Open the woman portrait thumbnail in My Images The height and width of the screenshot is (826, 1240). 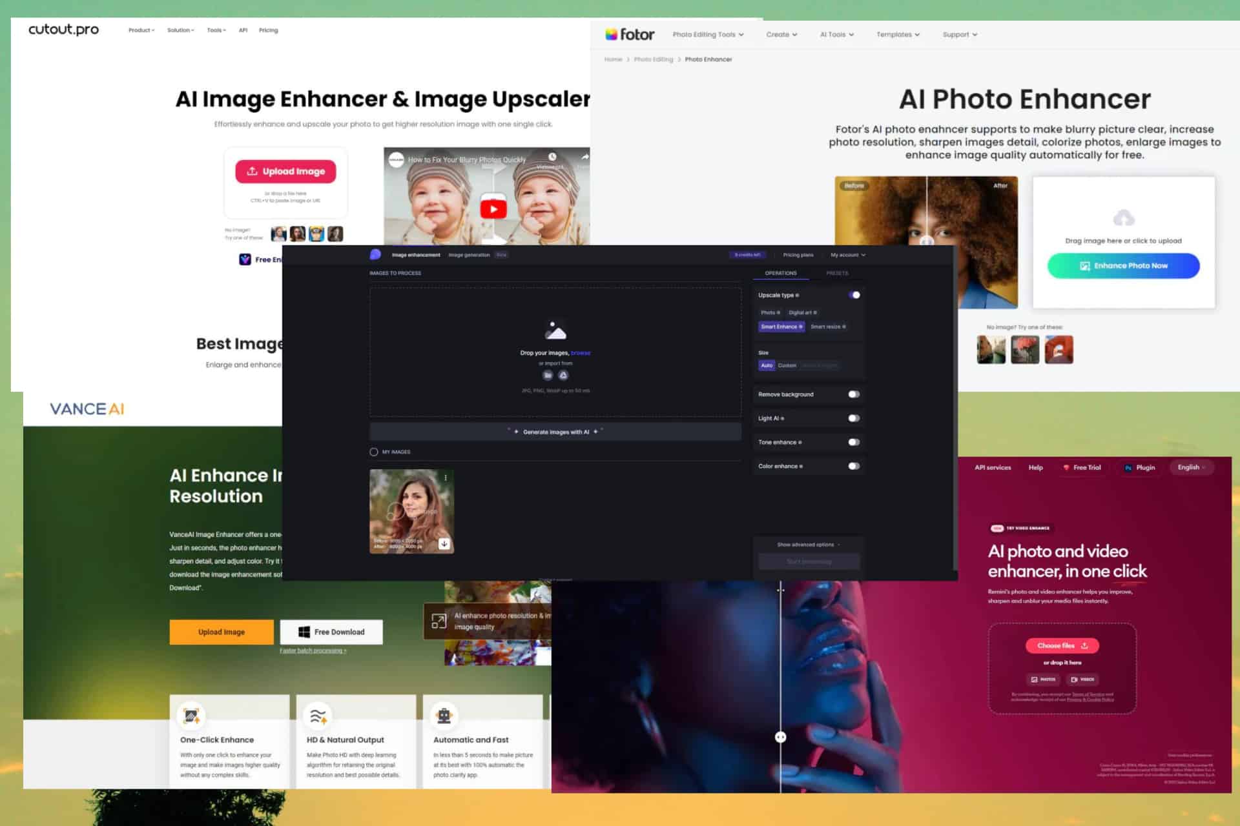pyautogui.click(x=411, y=511)
